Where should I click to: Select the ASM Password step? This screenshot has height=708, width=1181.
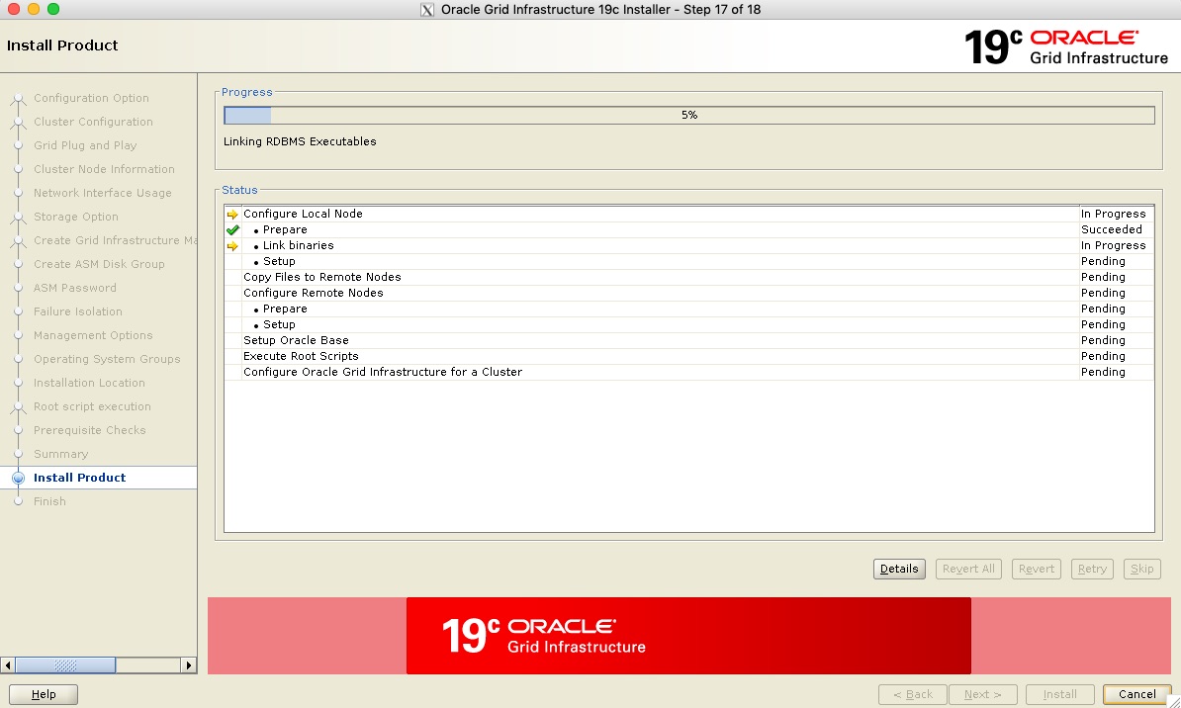pos(74,288)
